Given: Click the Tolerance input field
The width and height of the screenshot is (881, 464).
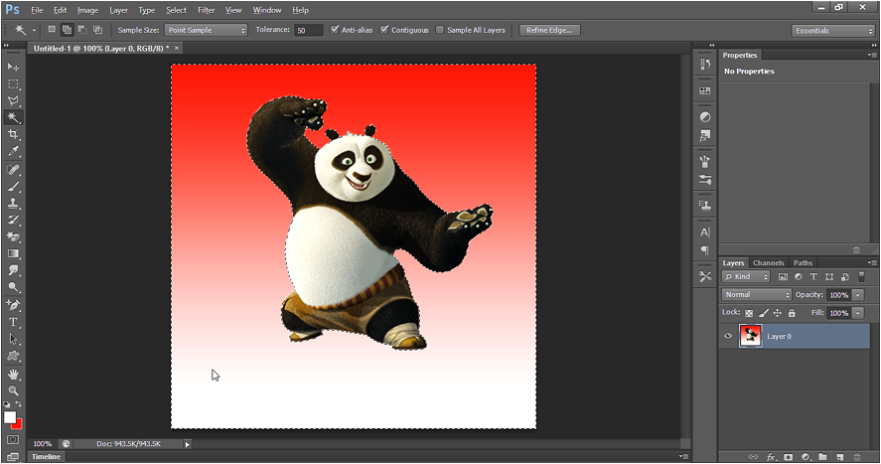Looking at the screenshot, I should (309, 31).
